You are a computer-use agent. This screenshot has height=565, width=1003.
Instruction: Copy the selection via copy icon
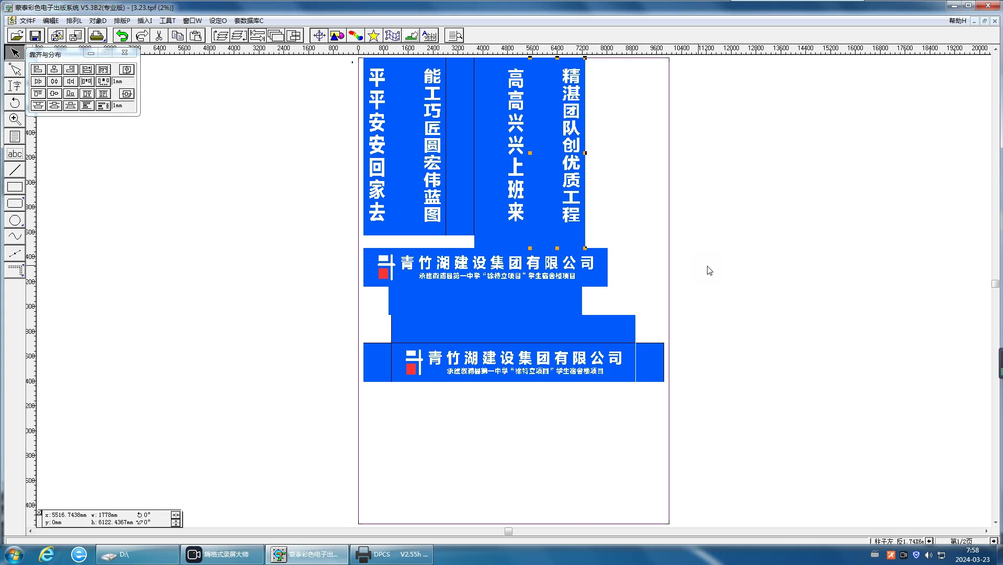pyautogui.click(x=178, y=36)
